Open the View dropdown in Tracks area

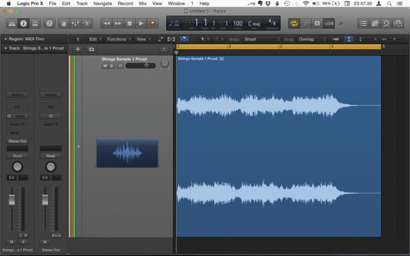(x=143, y=39)
